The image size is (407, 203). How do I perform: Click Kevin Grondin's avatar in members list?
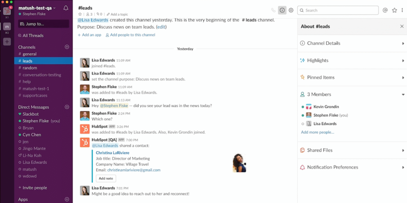click(x=308, y=107)
